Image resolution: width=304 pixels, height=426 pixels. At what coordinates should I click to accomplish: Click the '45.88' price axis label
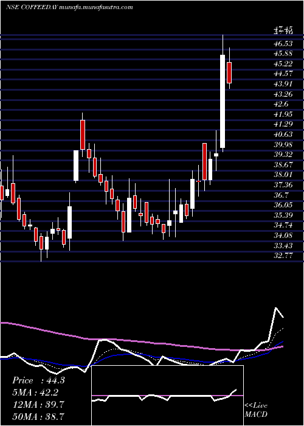tap(283, 54)
